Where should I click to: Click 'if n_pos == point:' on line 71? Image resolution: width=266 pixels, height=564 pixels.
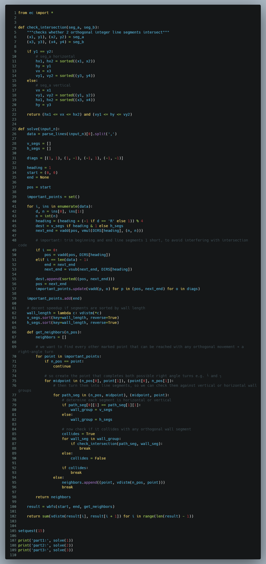[x=64, y=361]
